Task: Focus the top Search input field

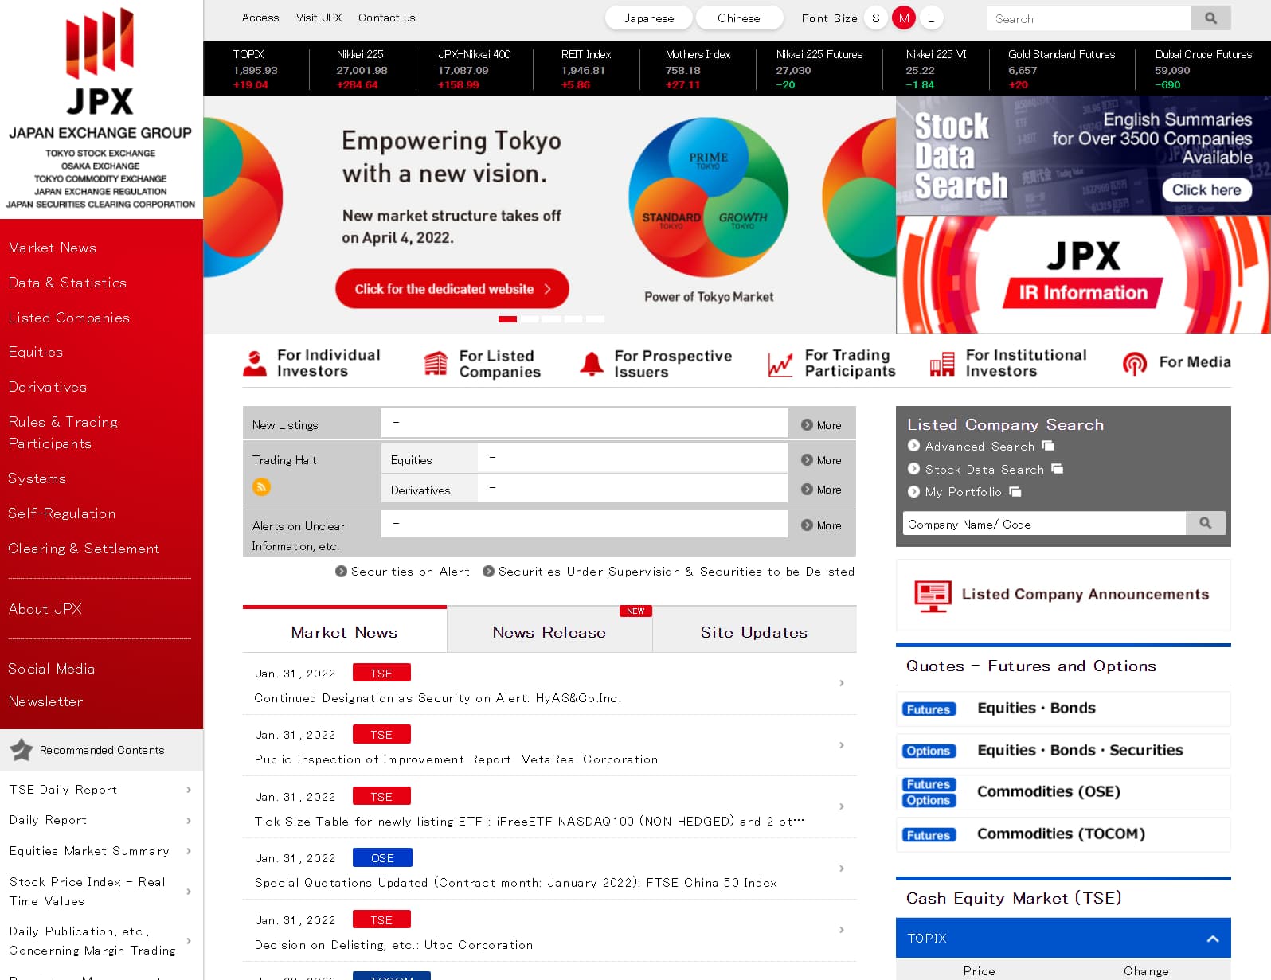Action: (x=1089, y=18)
